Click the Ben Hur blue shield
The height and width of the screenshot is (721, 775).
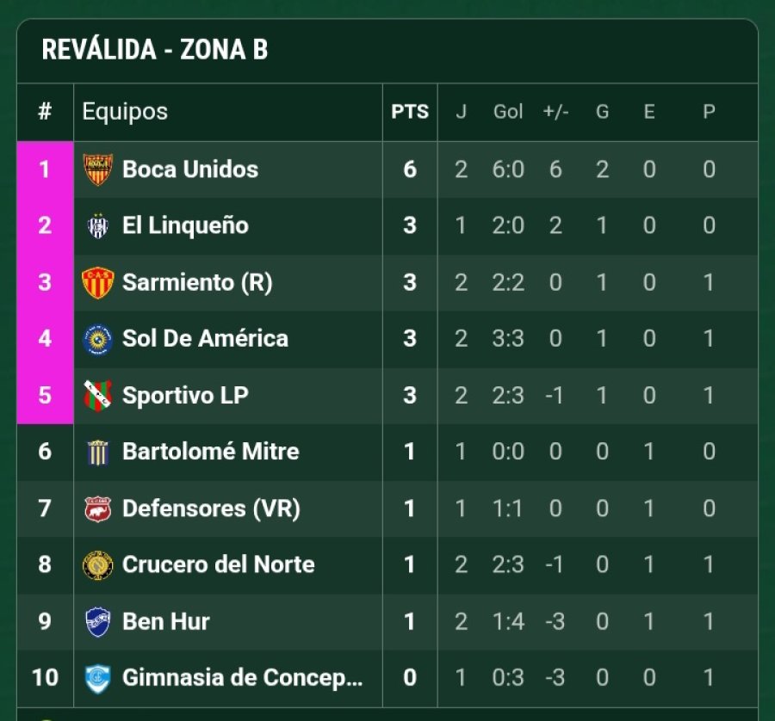click(97, 621)
